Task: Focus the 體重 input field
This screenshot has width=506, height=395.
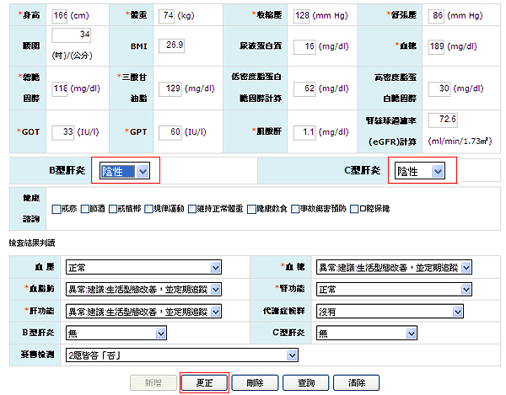Action: tap(168, 17)
